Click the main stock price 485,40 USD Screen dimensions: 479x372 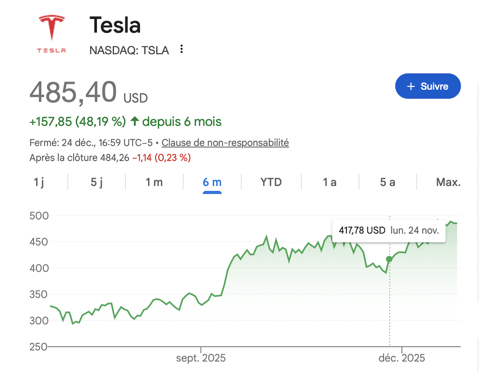tap(74, 93)
